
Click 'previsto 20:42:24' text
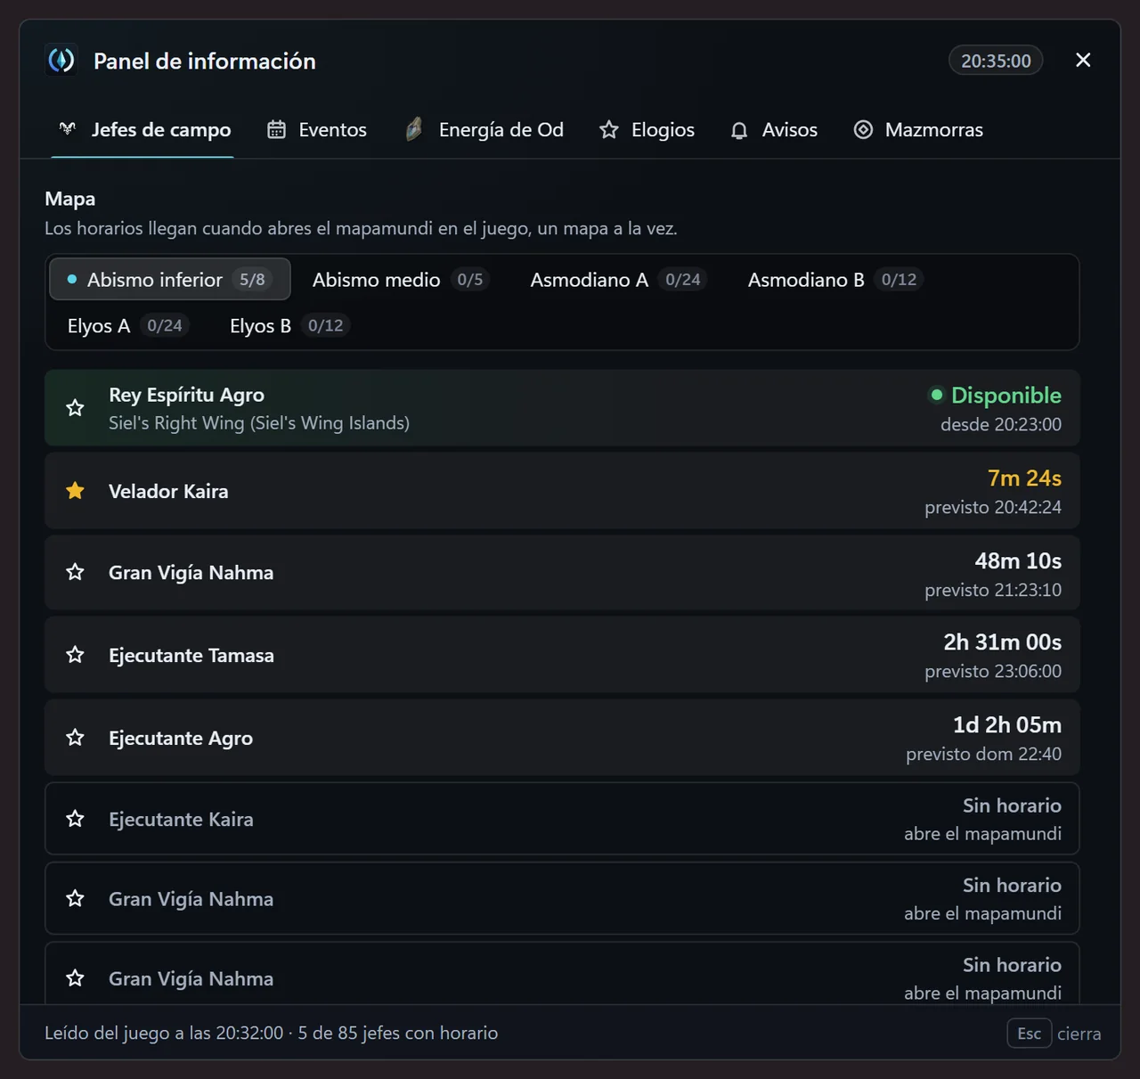(993, 507)
